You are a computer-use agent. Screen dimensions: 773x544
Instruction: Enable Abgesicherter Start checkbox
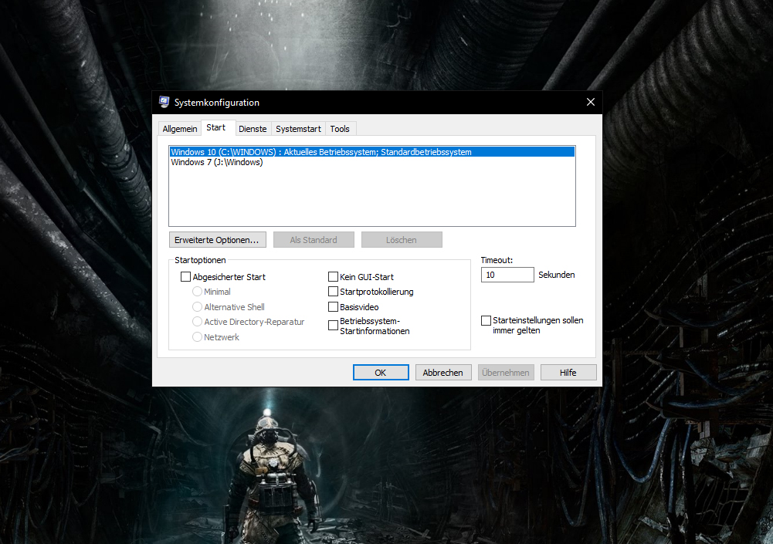click(186, 277)
